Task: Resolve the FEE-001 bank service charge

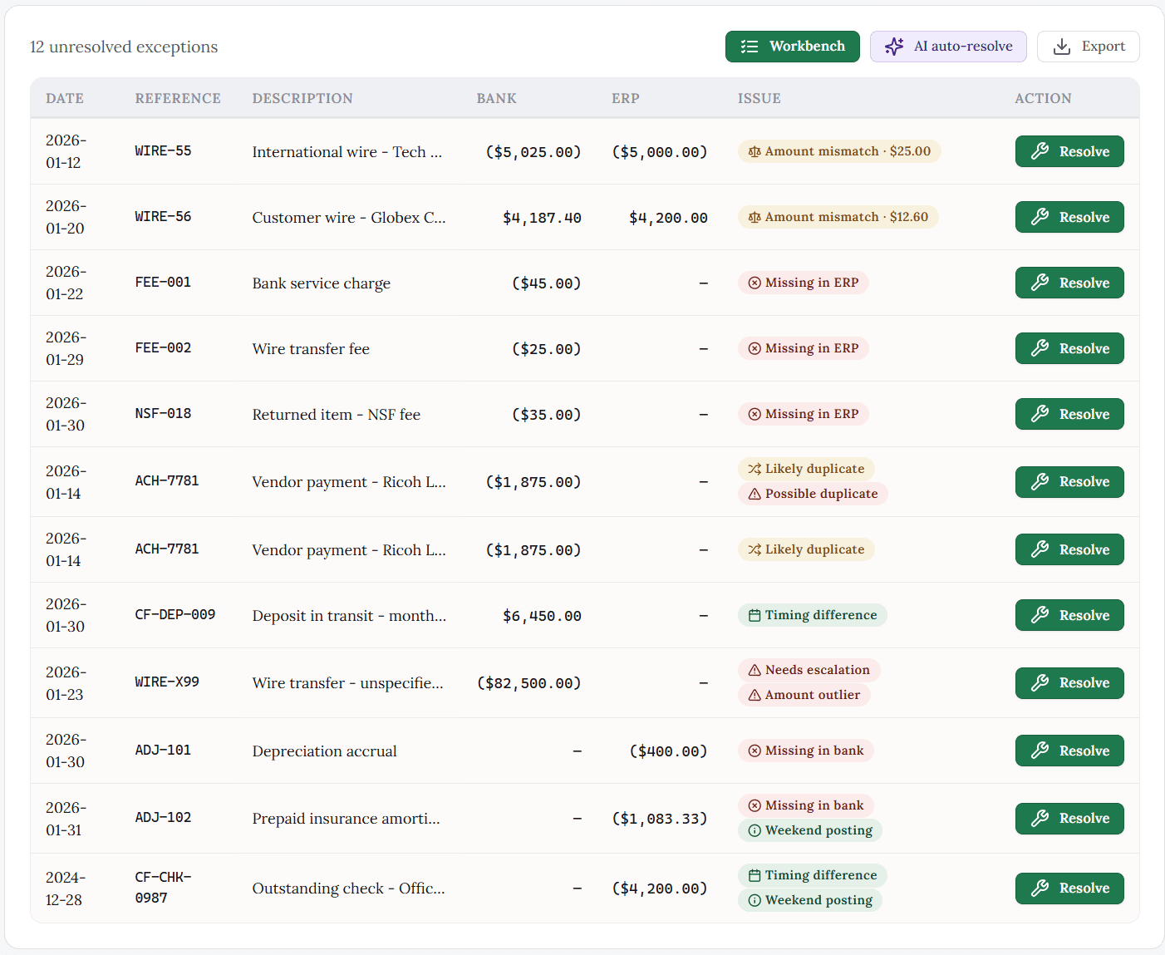Action: pos(1069,283)
